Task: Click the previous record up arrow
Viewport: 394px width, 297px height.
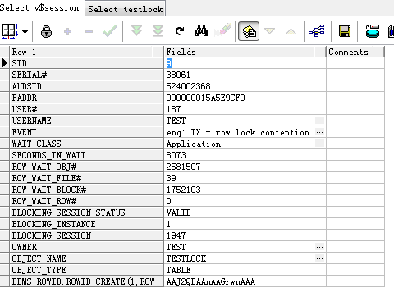Action: click(x=291, y=31)
